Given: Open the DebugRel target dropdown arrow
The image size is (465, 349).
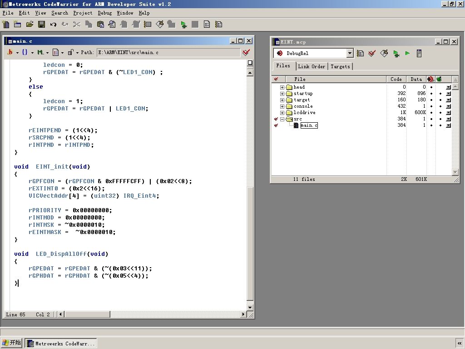Looking at the screenshot, I should pyautogui.click(x=350, y=54).
